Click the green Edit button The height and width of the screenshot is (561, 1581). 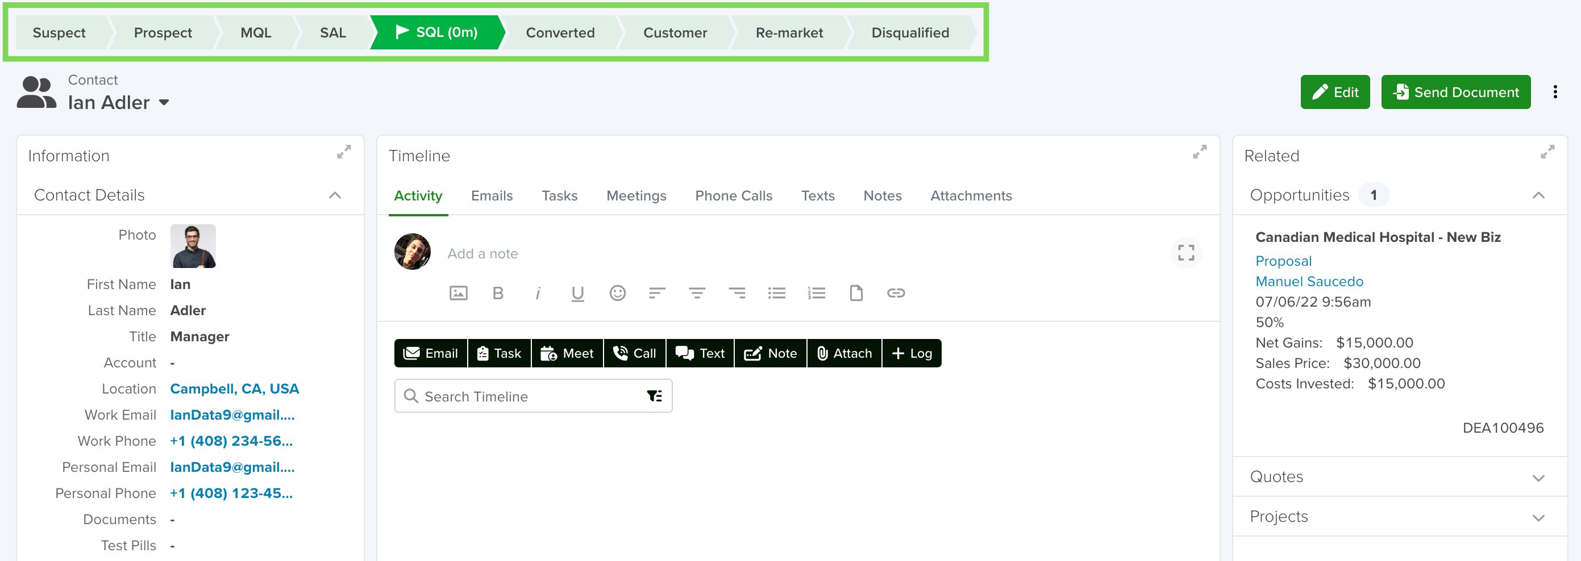tap(1335, 92)
